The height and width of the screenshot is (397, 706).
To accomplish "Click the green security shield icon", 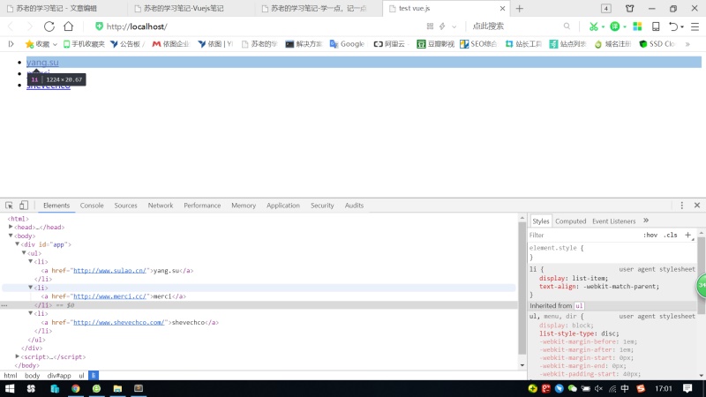I will 99,26.
